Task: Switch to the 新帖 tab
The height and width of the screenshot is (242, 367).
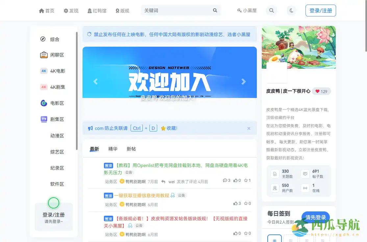Action: [131, 149]
